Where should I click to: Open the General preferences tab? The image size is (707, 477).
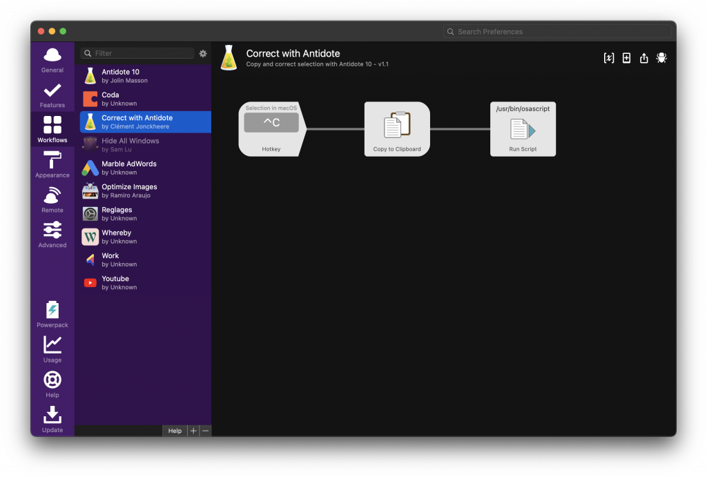coord(52,59)
